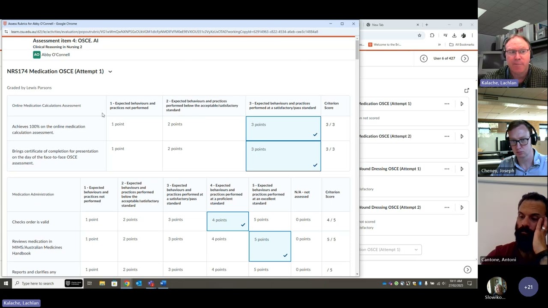Open notification center icon
Screen dimensions: 548x308
(x=470, y=283)
